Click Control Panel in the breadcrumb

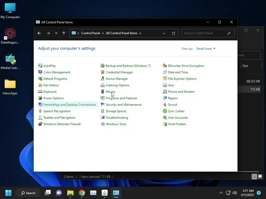[x=91, y=33]
